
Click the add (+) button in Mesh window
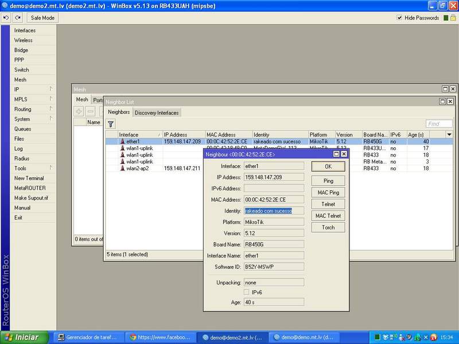pos(79,111)
